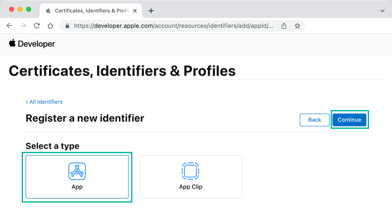This screenshot has width=392, height=218.
Task: Bookmark this page with the star icon
Action: click(298, 26)
